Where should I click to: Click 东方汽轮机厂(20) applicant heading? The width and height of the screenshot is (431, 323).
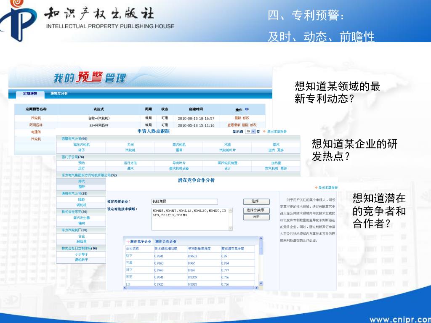coord(74,230)
